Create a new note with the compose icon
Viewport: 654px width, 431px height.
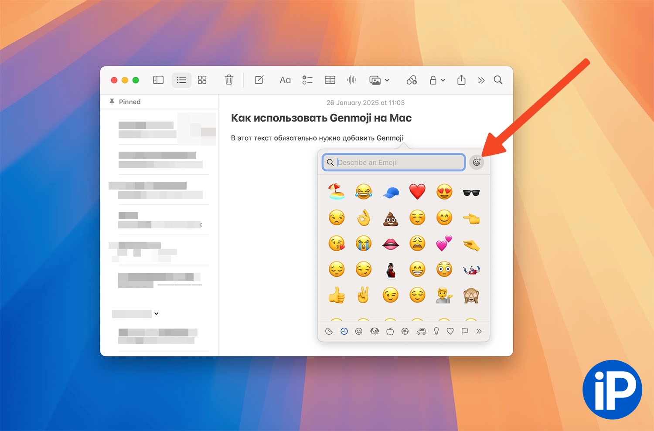(259, 80)
